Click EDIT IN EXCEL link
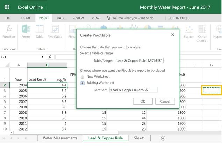The width and height of the screenshot is (222, 148). (x=179, y=18)
